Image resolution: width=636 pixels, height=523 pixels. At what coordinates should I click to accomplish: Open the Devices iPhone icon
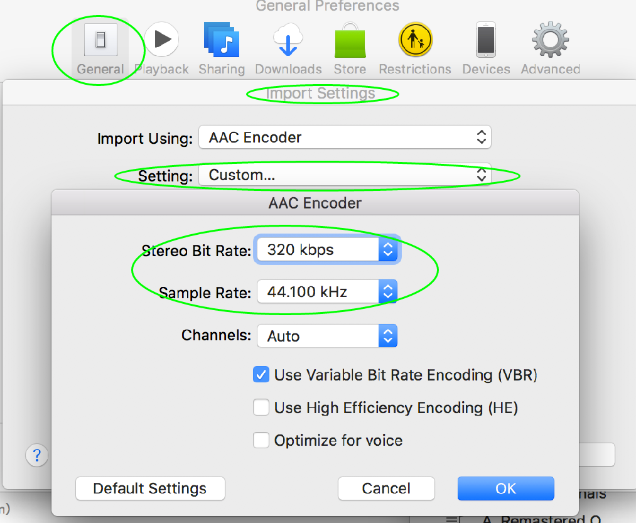[x=486, y=41]
